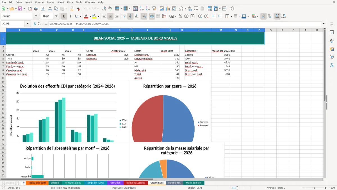Expand Conditional Formatting dropdown arrow
This screenshot has height=190, width=337.
[258, 16]
